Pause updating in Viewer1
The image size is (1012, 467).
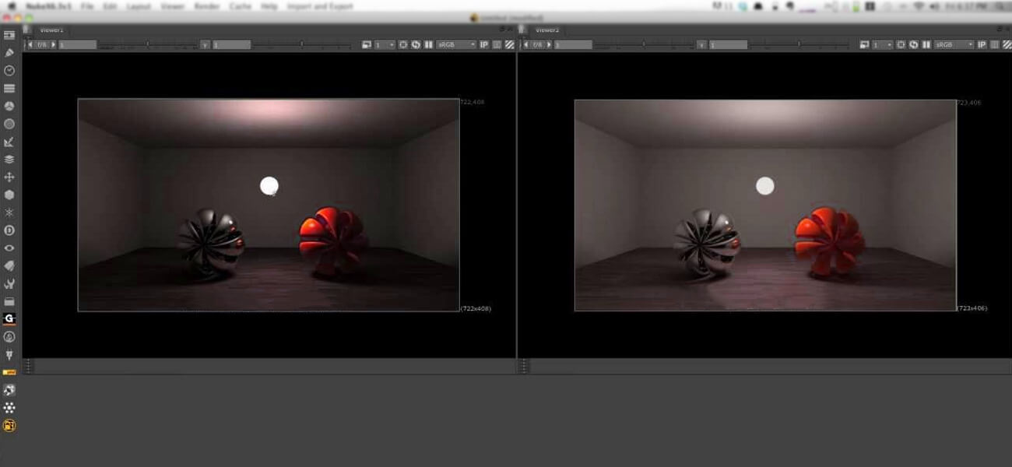pos(428,45)
